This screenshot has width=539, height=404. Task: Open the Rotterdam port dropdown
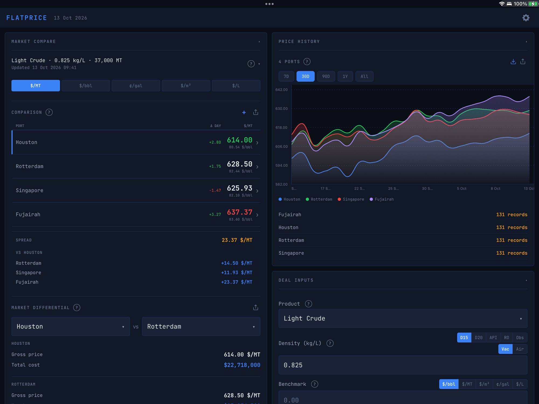(x=201, y=326)
